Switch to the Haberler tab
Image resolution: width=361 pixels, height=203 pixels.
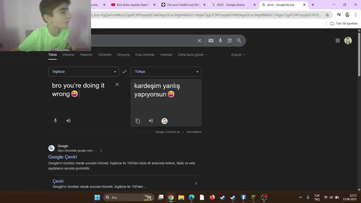(86, 55)
